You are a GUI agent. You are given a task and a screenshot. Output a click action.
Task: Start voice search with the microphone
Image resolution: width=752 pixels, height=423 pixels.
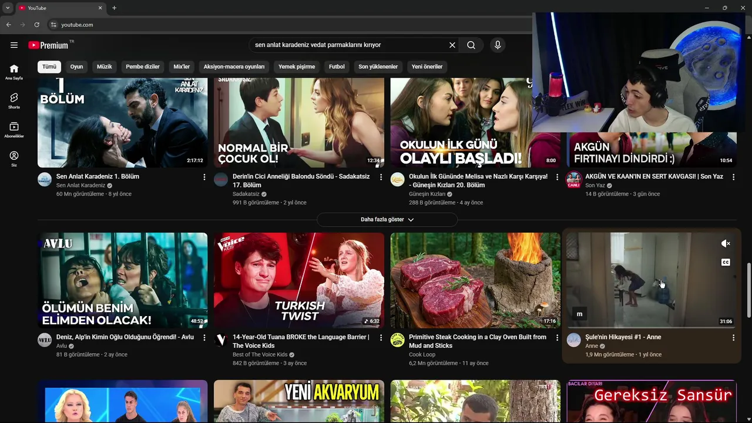[498, 45]
